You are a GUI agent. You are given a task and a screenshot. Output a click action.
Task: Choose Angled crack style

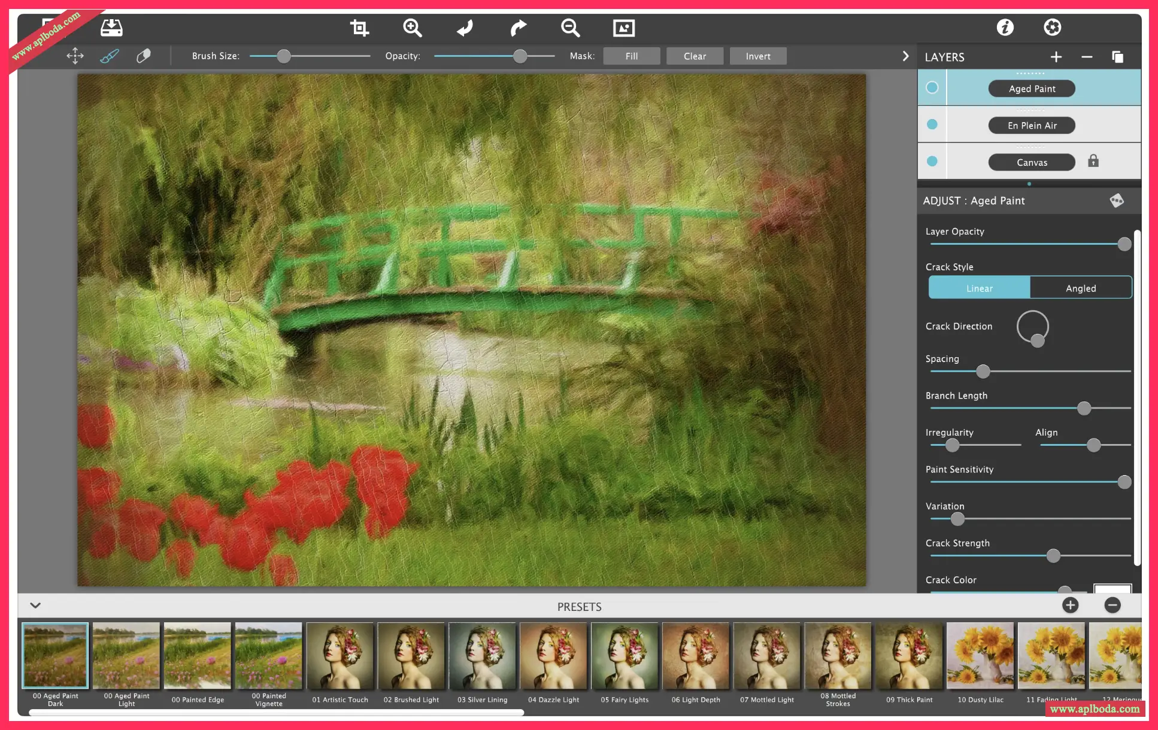tap(1081, 288)
